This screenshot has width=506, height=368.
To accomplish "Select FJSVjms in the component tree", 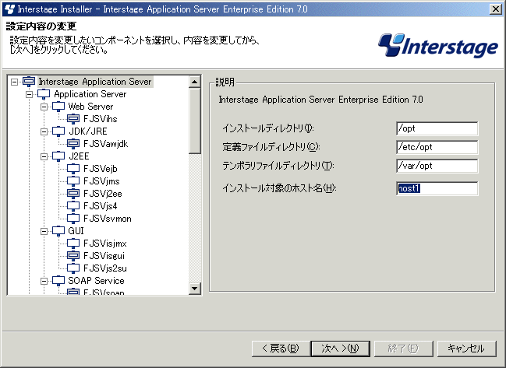I will tap(101, 181).
